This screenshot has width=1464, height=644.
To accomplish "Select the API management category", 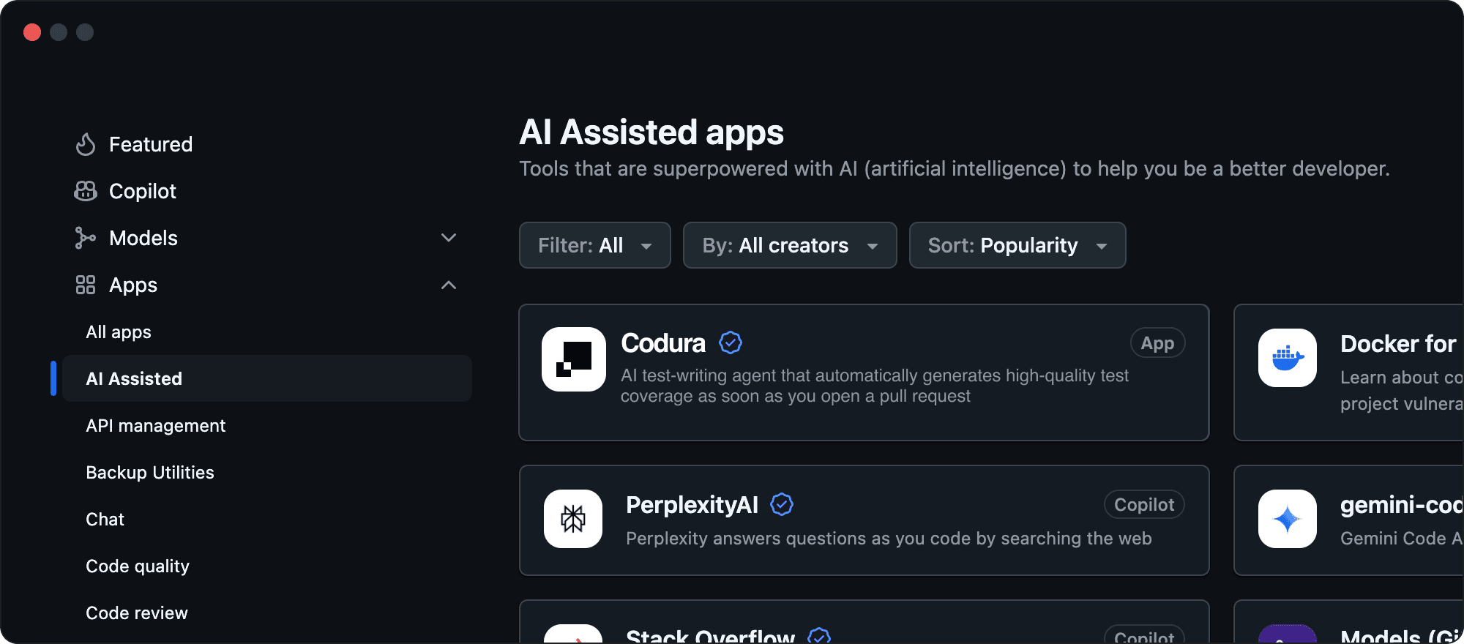I will [156, 425].
